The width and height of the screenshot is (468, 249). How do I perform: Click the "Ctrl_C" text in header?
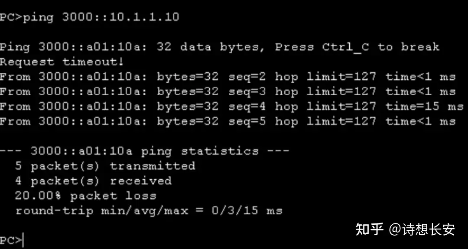tap(345, 47)
